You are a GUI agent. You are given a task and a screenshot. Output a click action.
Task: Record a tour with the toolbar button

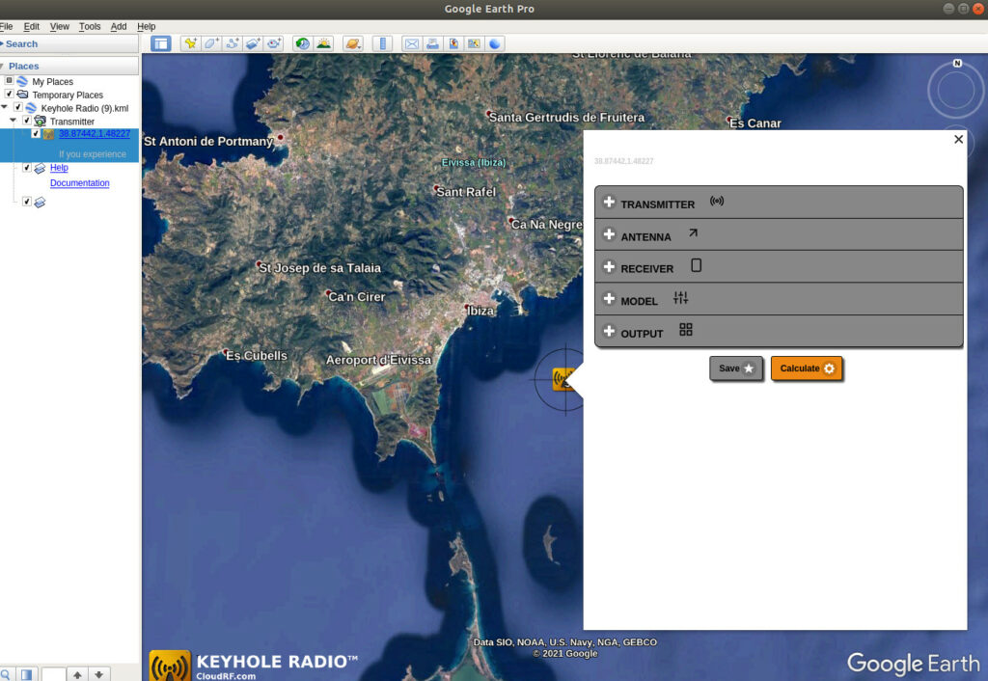tap(273, 43)
